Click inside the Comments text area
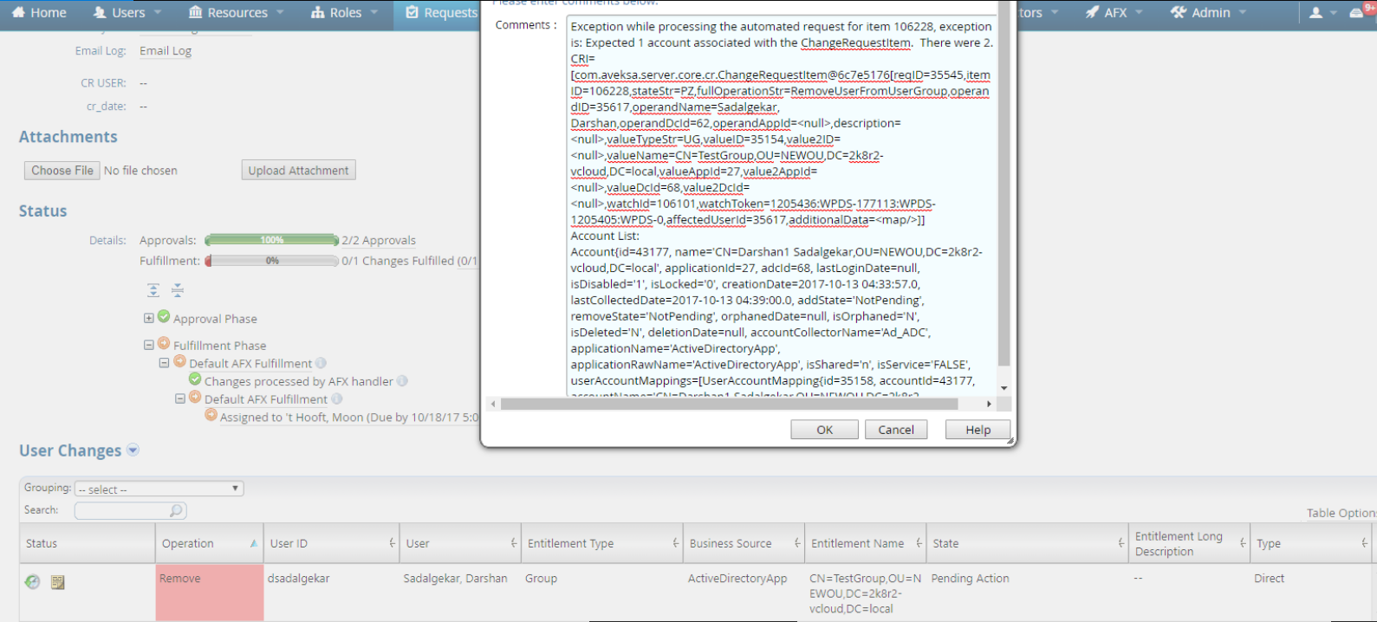The image size is (1377, 622). pos(782,205)
